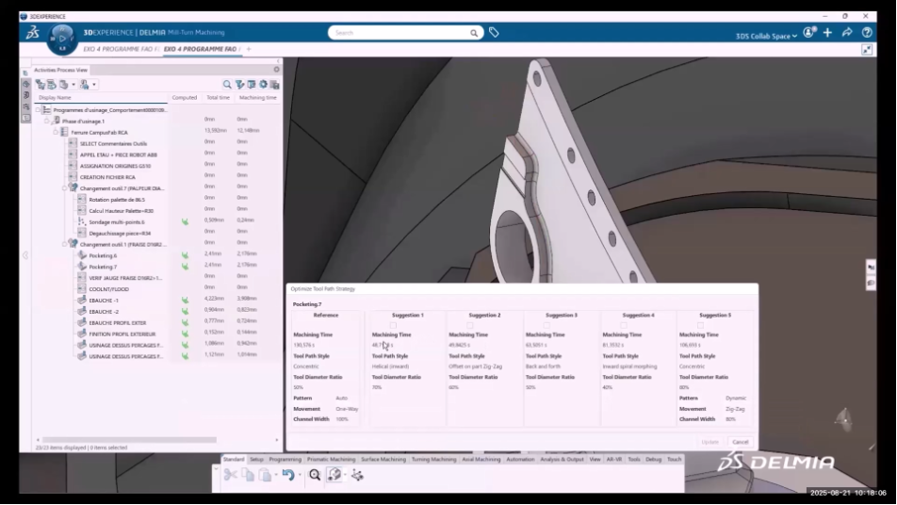Open the Undo history dropdown arrow
897x505 pixels.
pyautogui.click(x=300, y=475)
